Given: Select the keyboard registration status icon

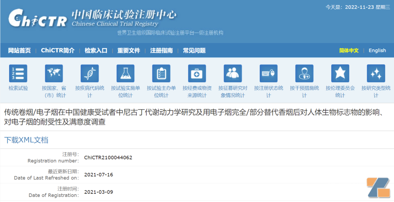Looking at the screenshot, I should (x=269, y=74).
